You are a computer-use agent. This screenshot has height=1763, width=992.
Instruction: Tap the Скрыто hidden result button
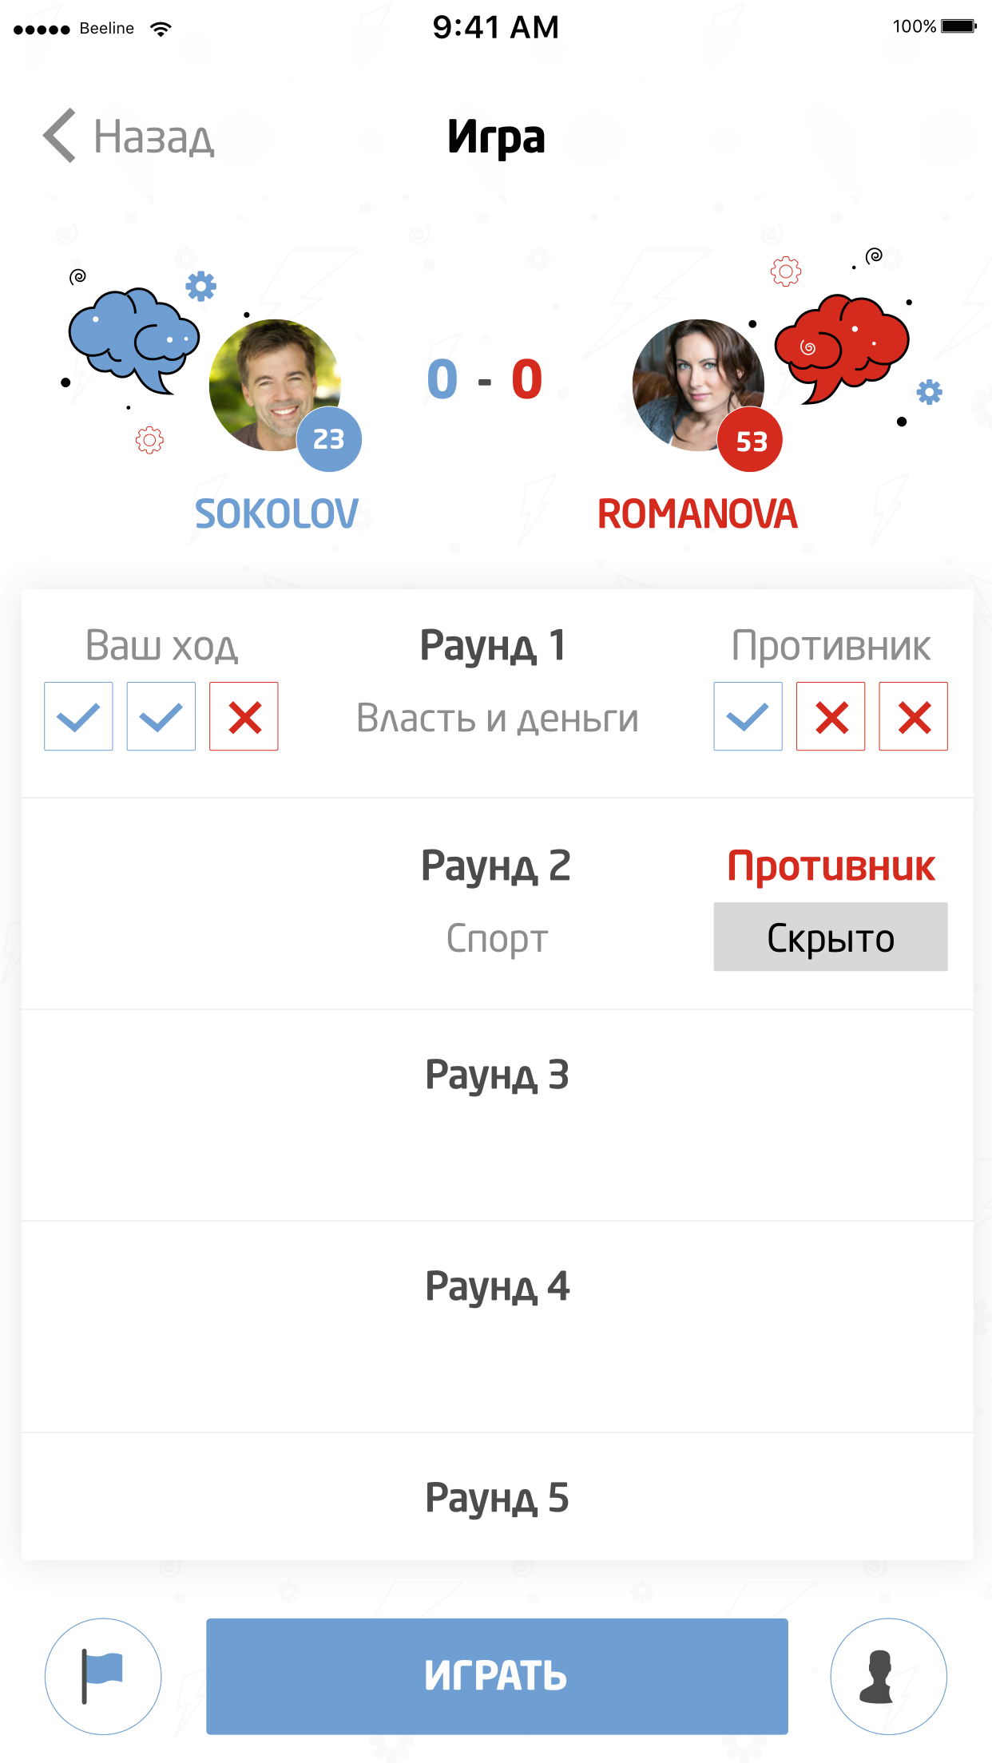point(830,937)
